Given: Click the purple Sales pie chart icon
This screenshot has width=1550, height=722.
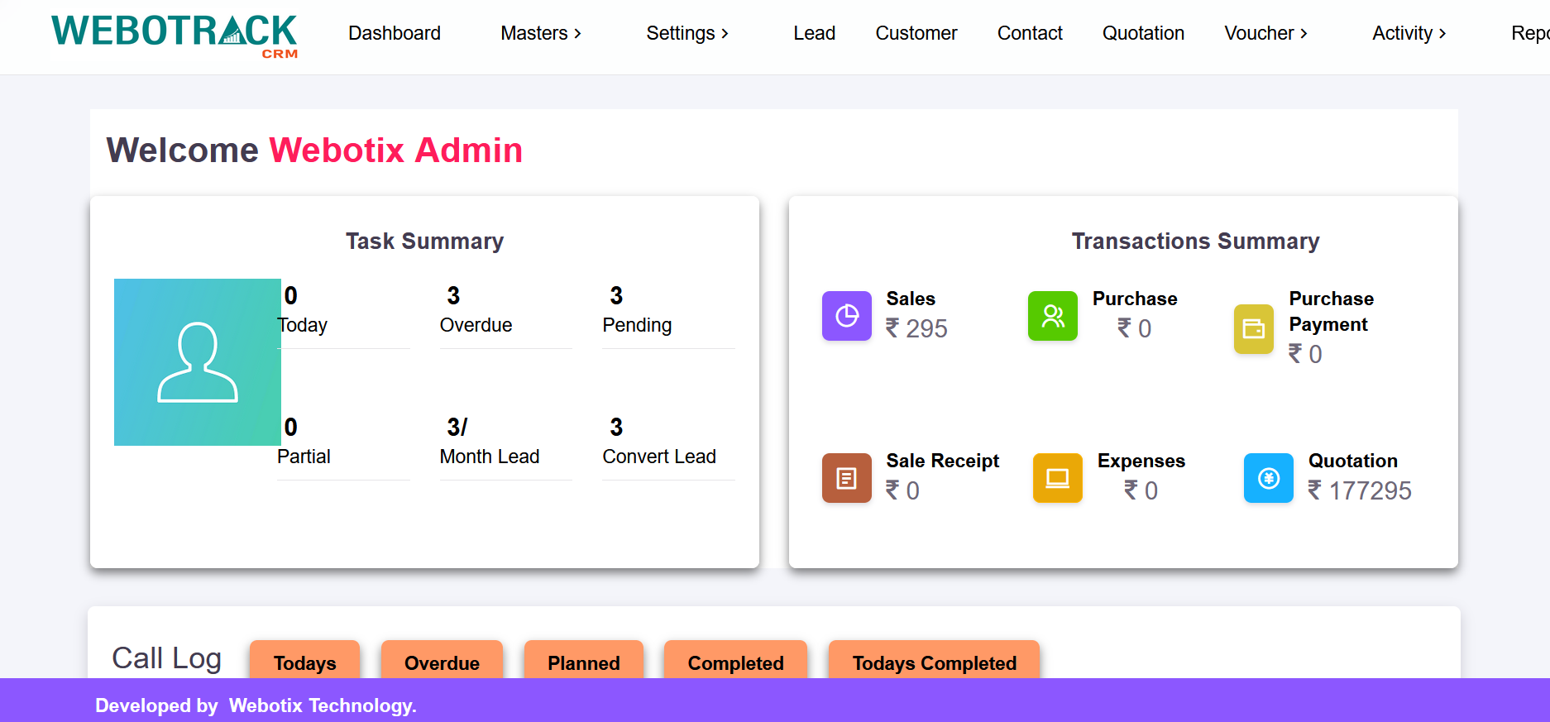Looking at the screenshot, I should click(846, 316).
